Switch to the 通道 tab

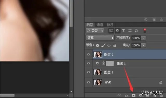click(100, 25)
